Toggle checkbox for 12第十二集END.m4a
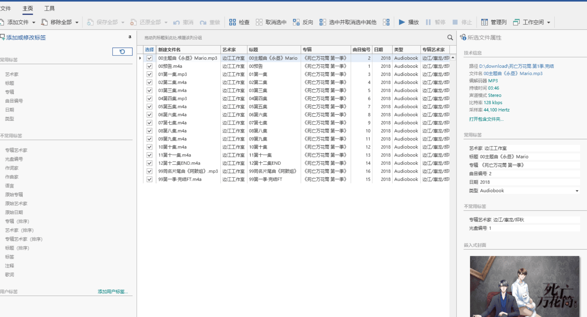 click(x=149, y=163)
